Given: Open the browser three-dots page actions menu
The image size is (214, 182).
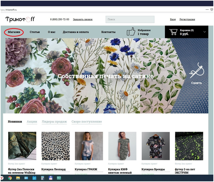Looking at the screenshot, I should 207,10.
